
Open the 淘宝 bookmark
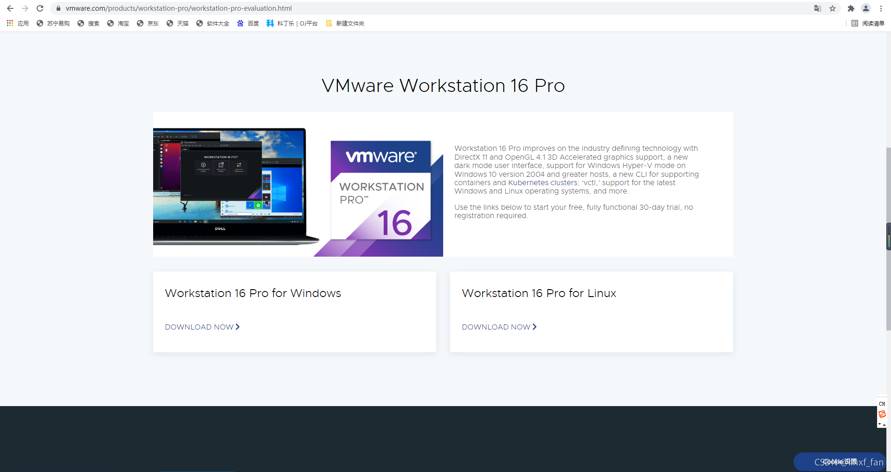[x=118, y=23]
